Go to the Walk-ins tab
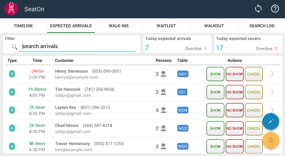The height and width of the screenshot is (156, 285). 119,26
